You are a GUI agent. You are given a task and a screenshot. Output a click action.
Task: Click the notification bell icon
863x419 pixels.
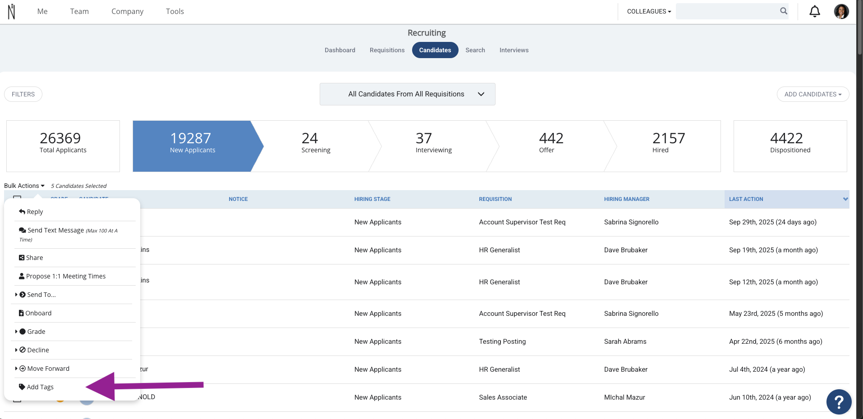(814, 11)
